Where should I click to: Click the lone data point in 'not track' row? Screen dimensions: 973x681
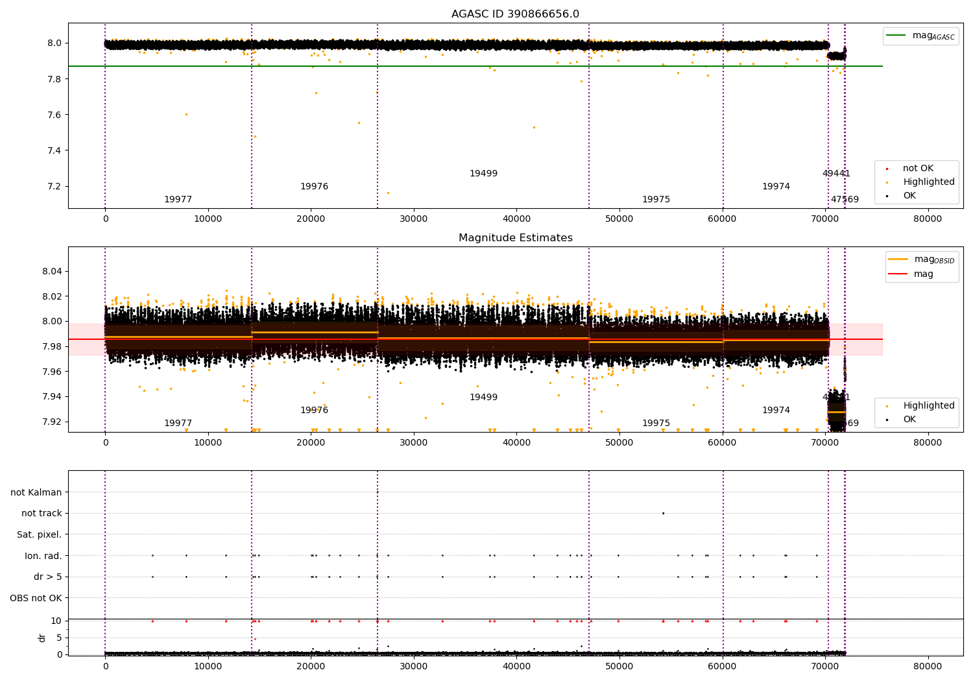pos(663,513)
